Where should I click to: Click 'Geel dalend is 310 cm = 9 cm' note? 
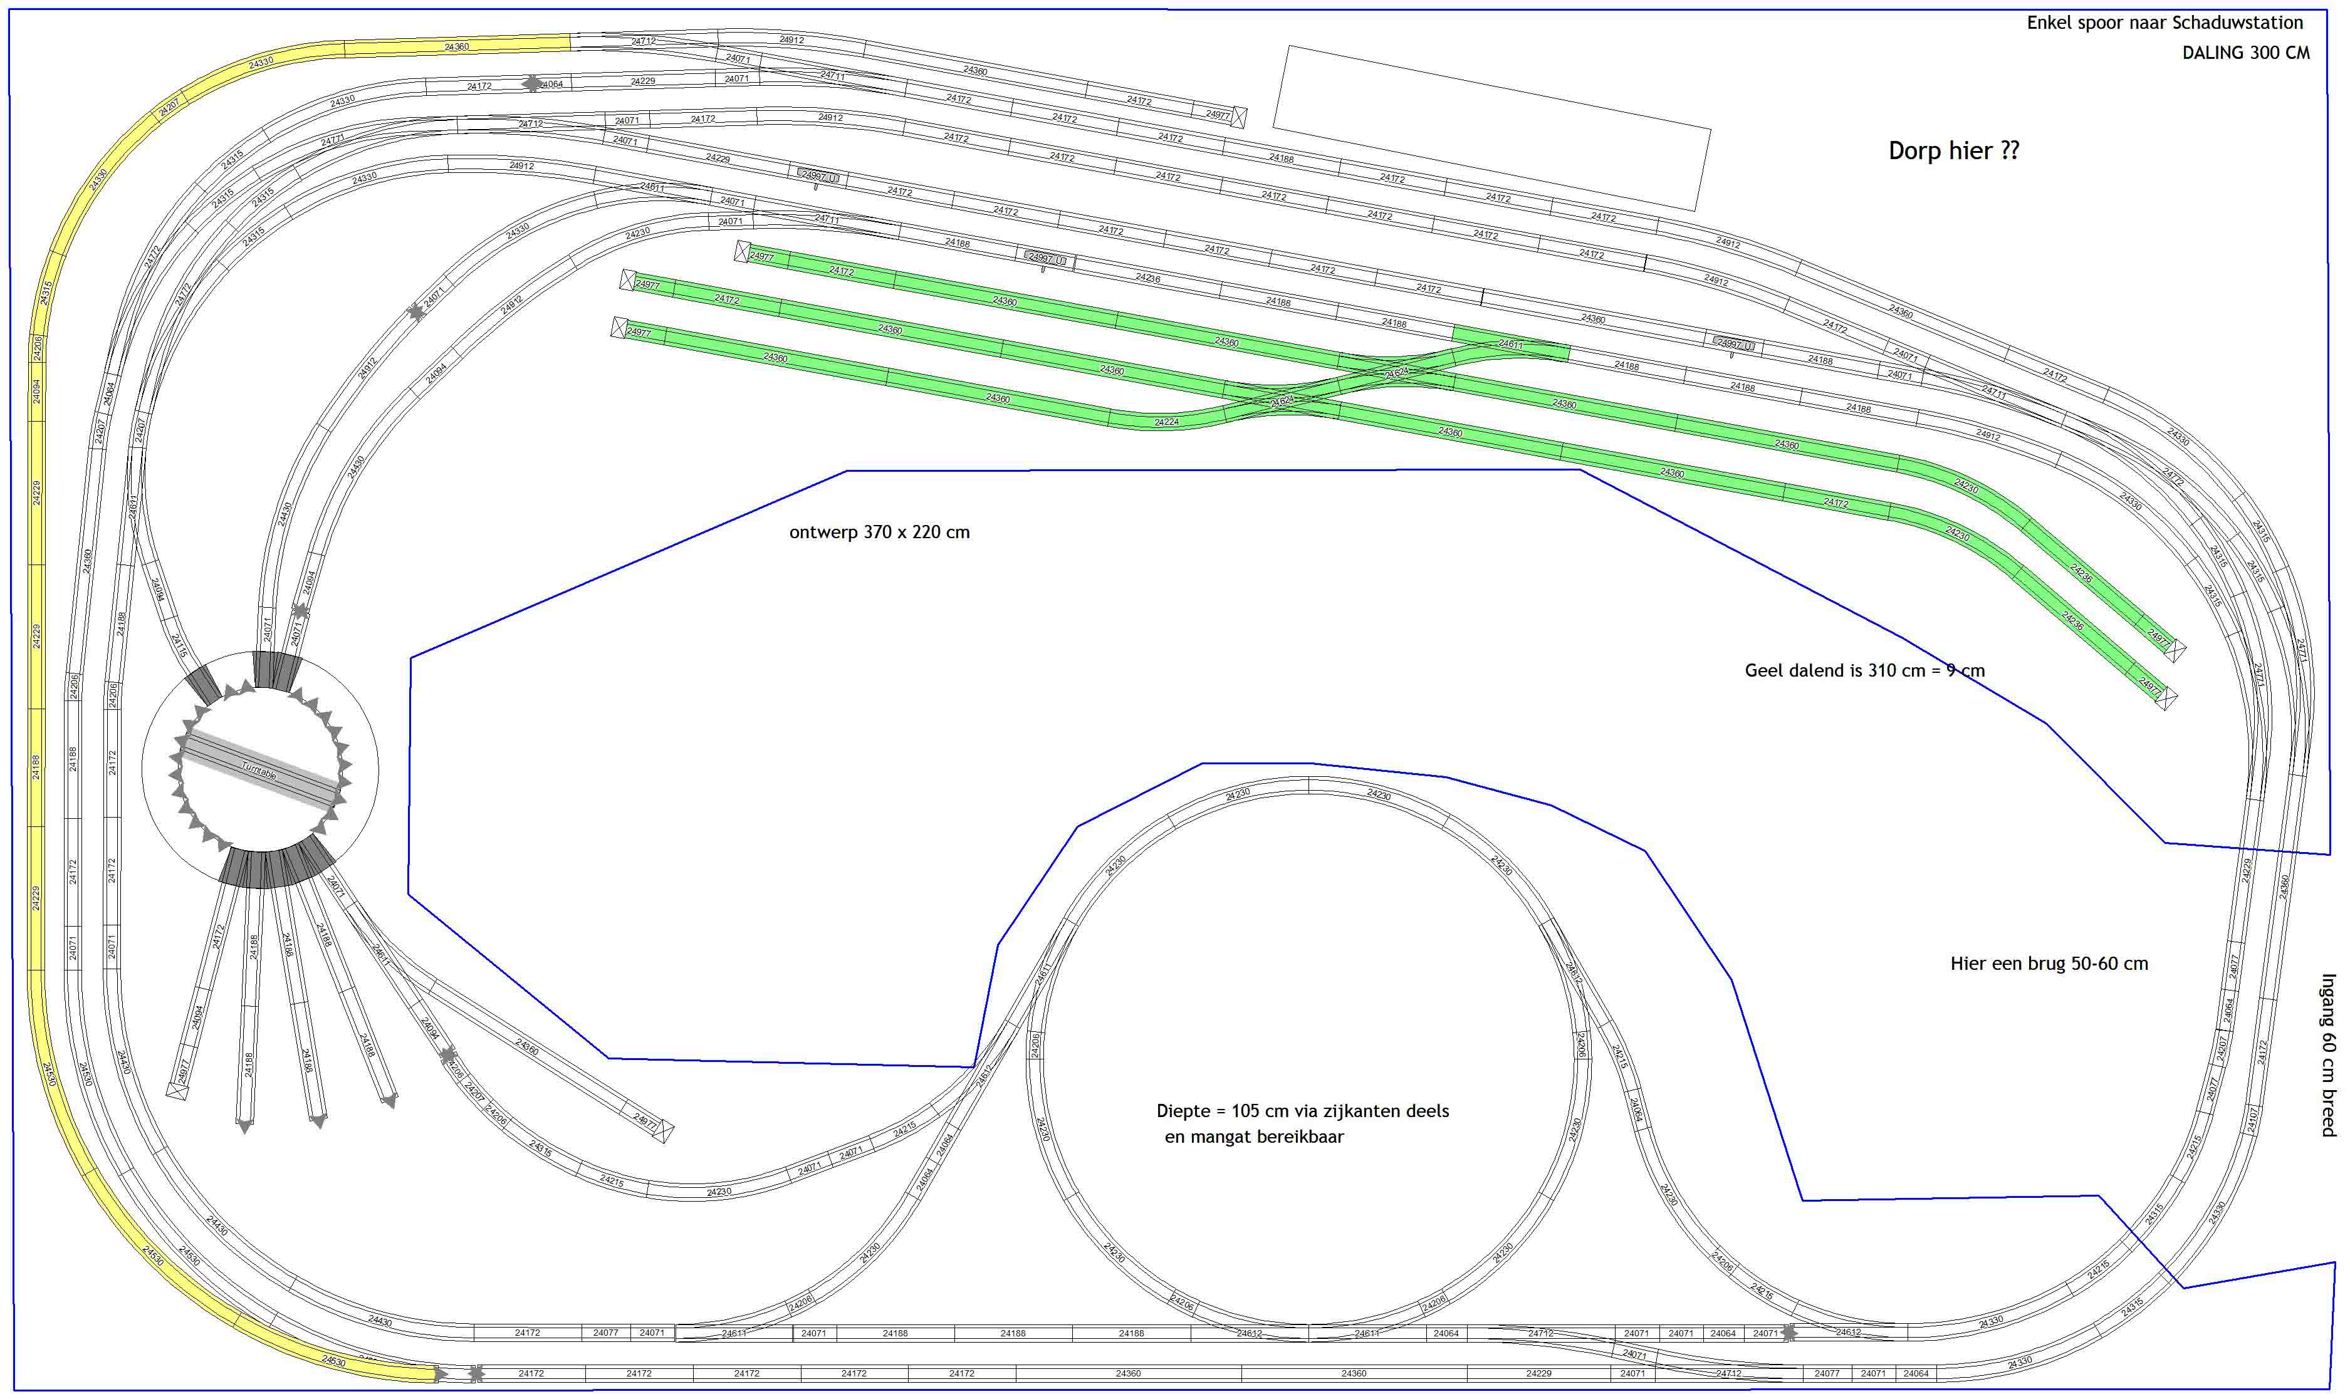(1864, 671)
